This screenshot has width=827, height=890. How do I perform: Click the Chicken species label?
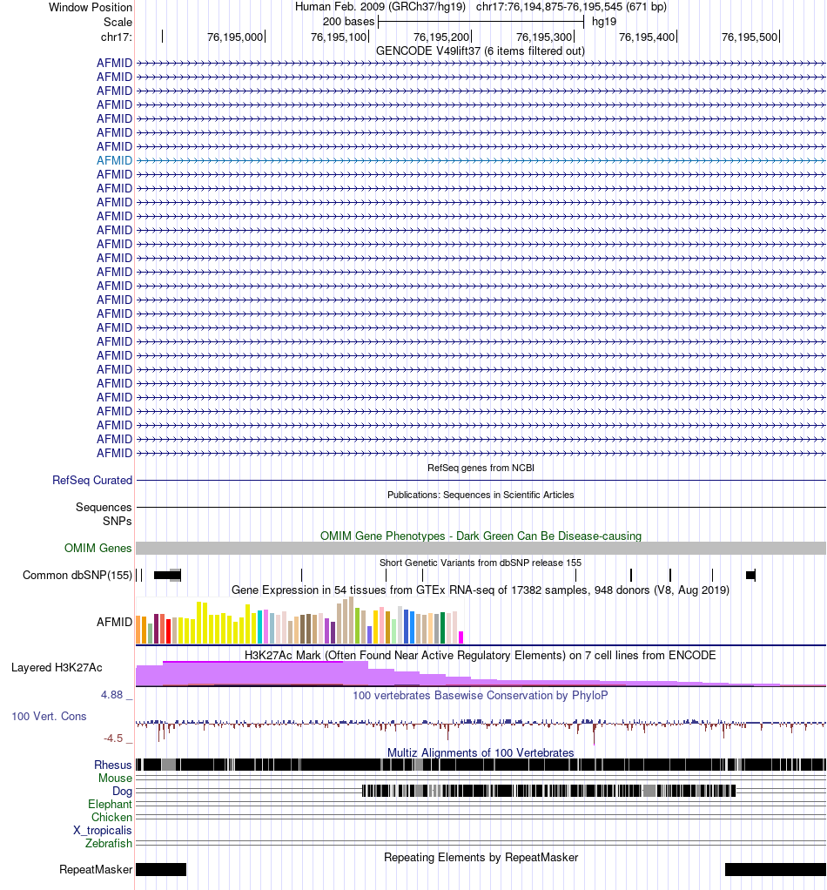pyautogui.click(x=111, y=818)
